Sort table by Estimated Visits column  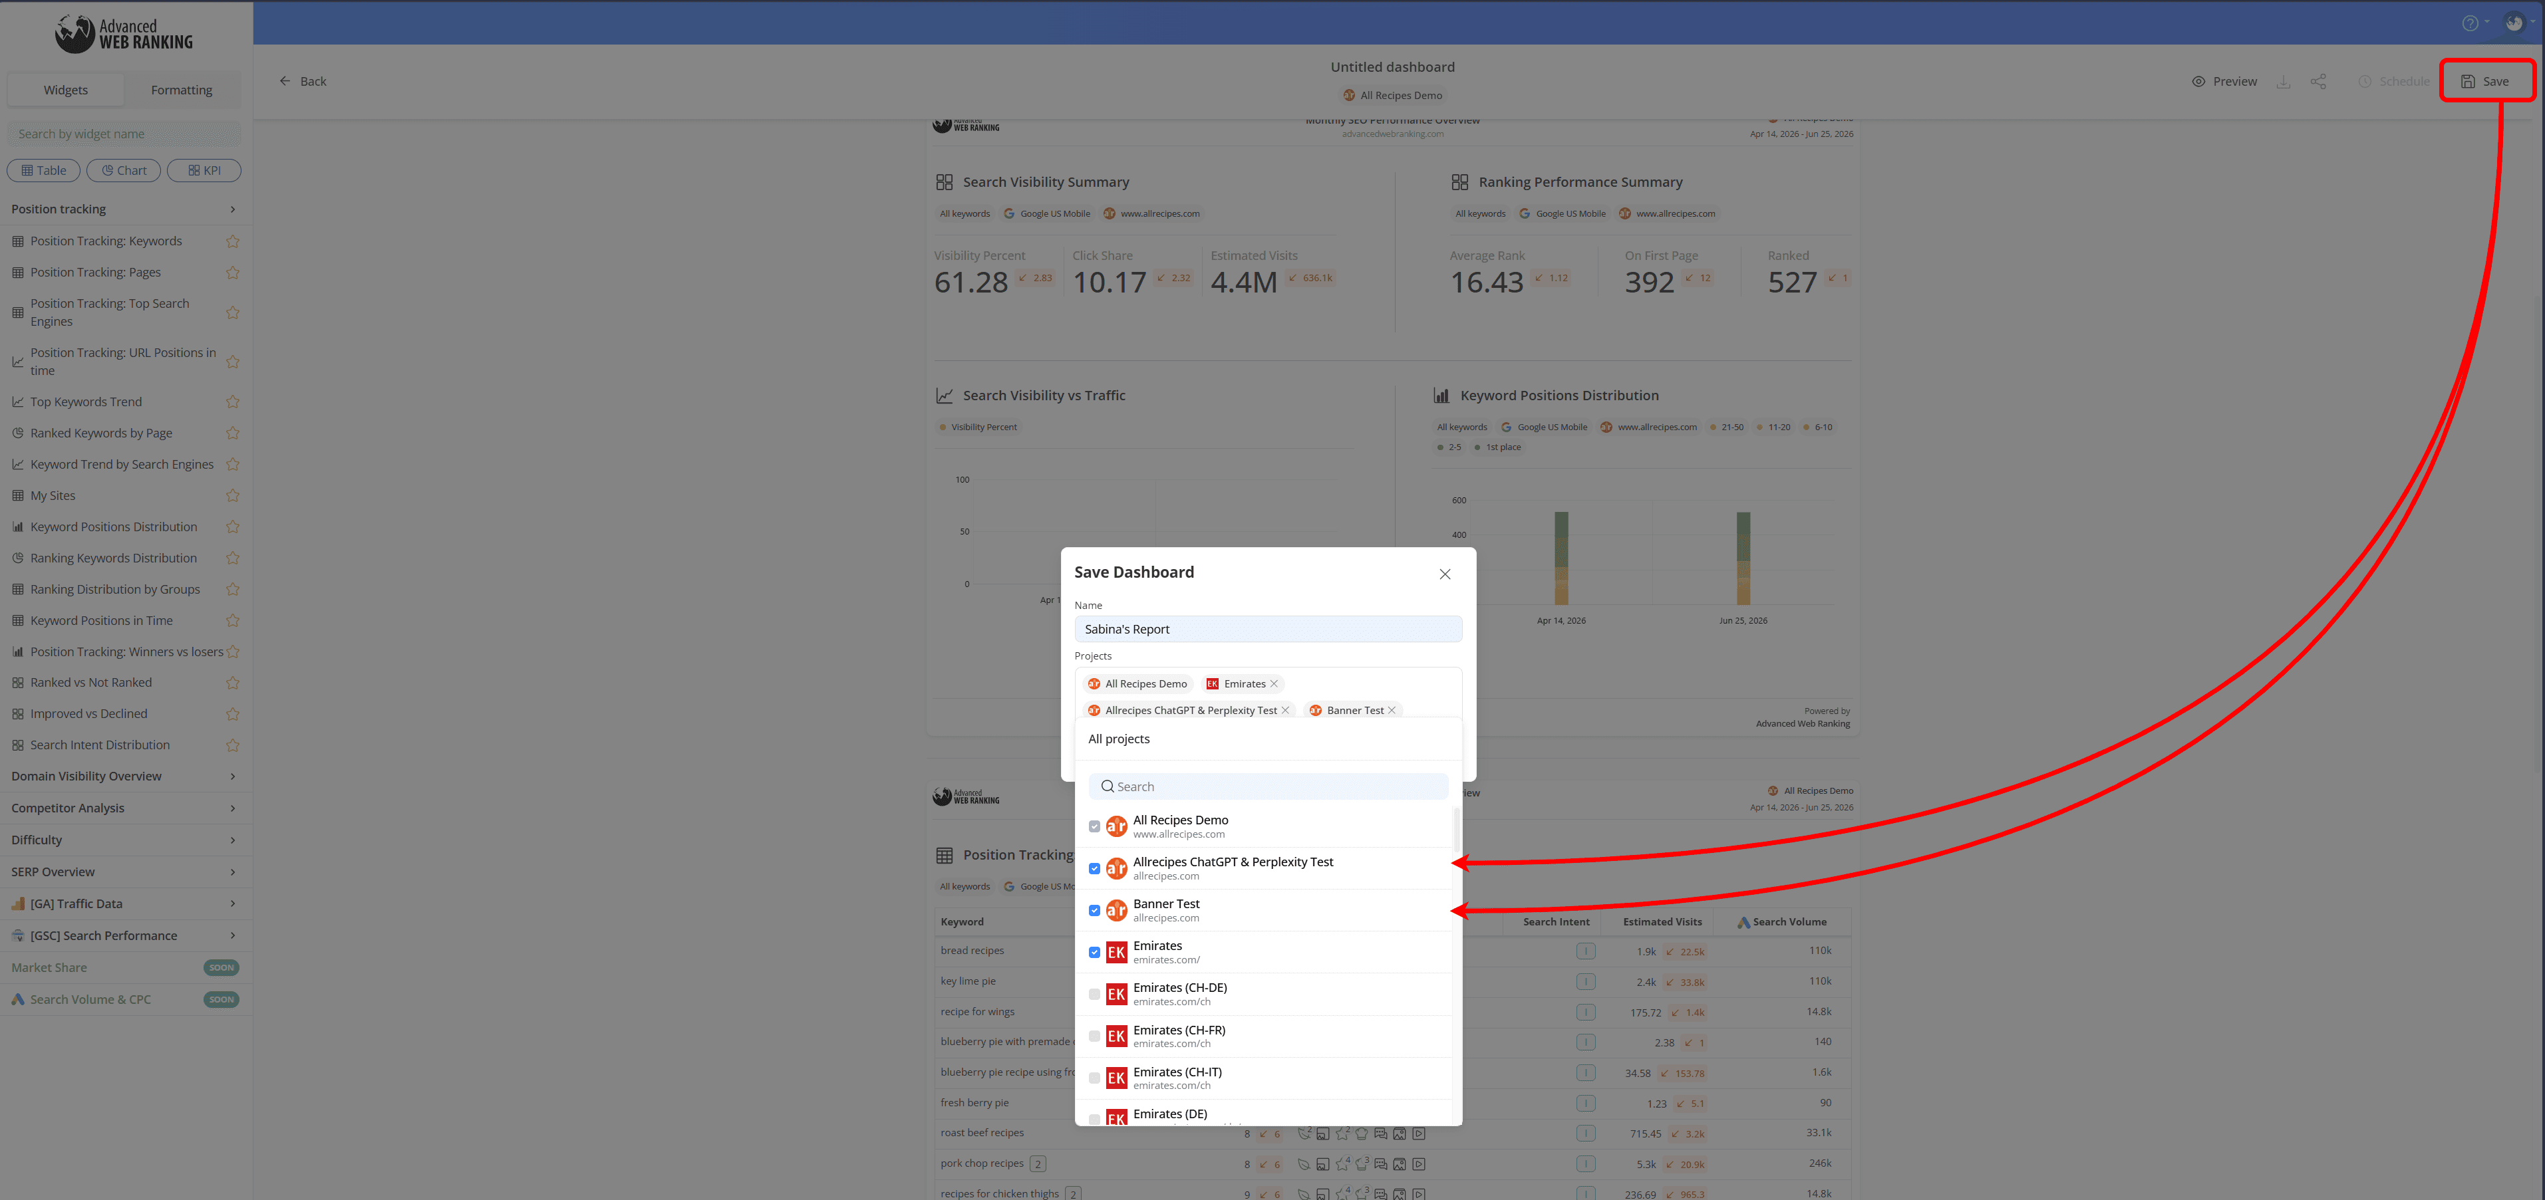(1662, 923)
